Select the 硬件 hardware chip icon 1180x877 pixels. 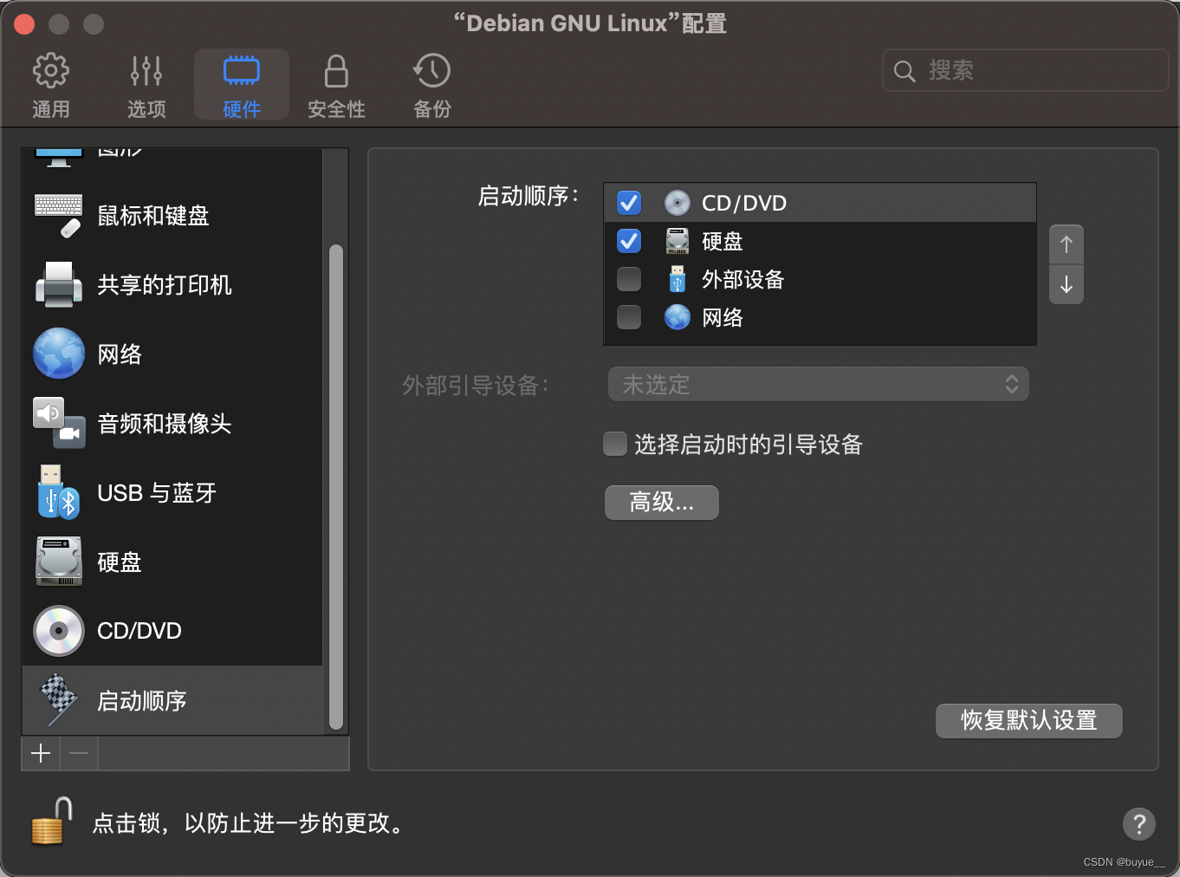pos(242,70)
